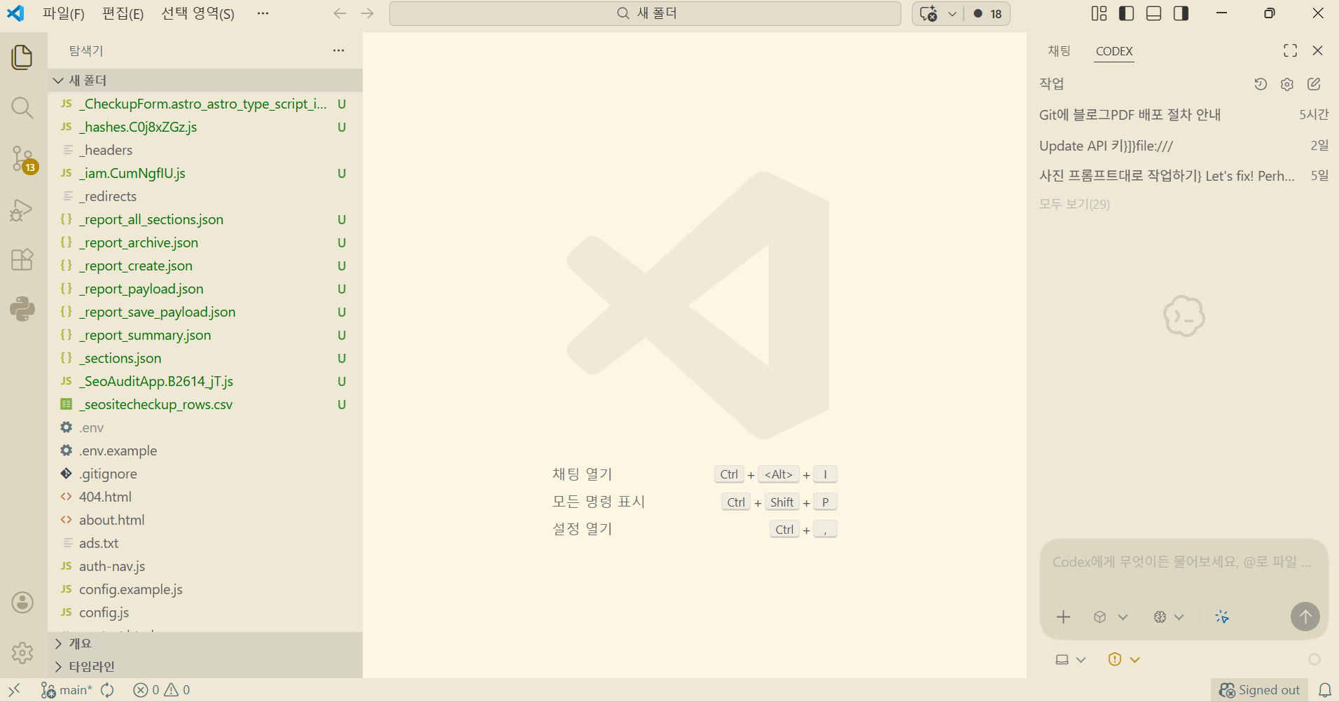Screen dimensions: 1339x702
Task: Open the Extensions view
Action: tap(22, 259)
